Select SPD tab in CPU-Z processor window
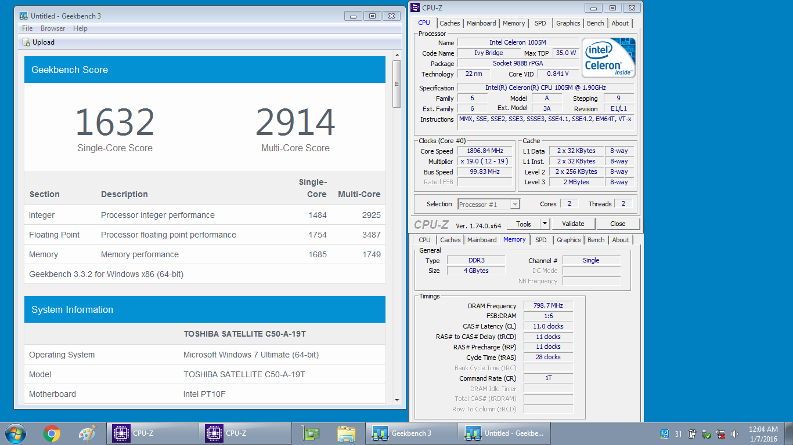Screen dimensions: 793x445 [x=540, y=23]
